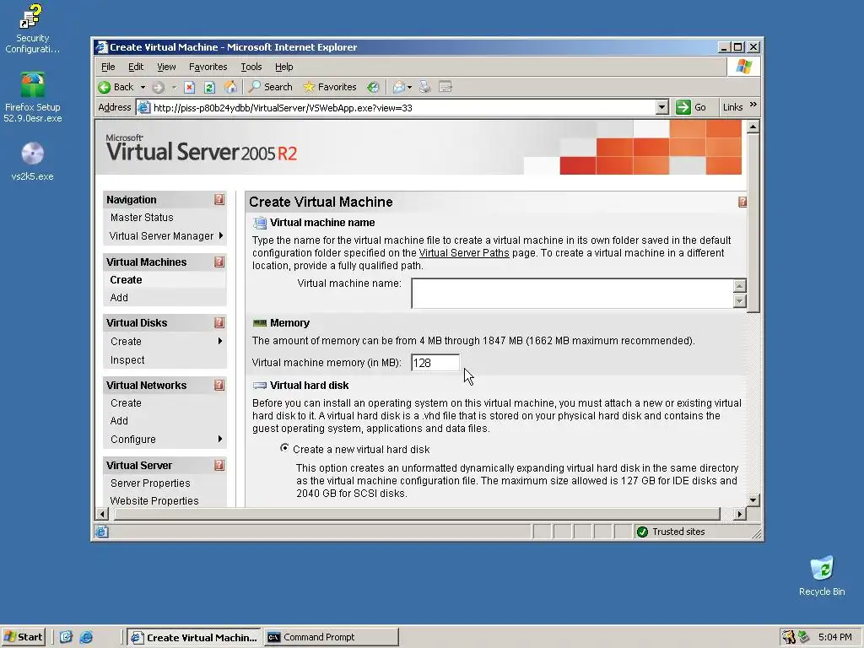Click the address bar URL field
This screenshot has width=864, height=648.
click(x=396, y=107)
